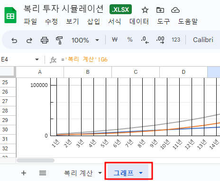Click the horizontal scrollbar thumb
Image resolution: width=220 pixels, height=181 pixels.
36,160
